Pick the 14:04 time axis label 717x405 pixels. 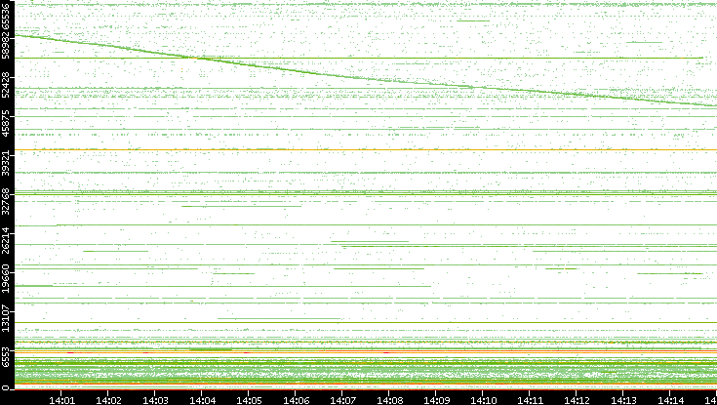click(x=202, y=400)
